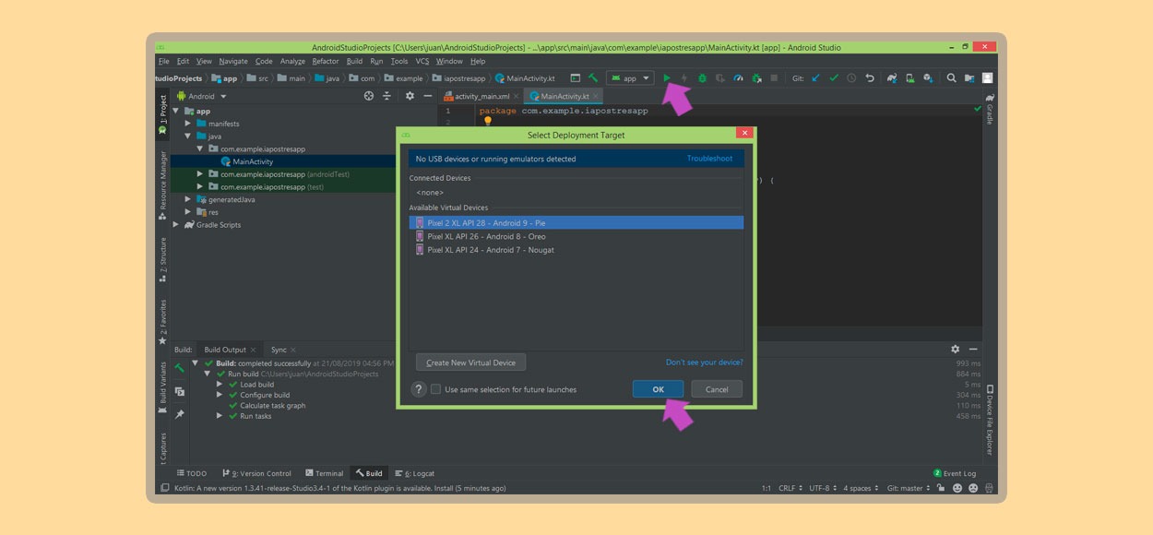Open the Event Log
1153x535 pixels.
pos(955,473)
